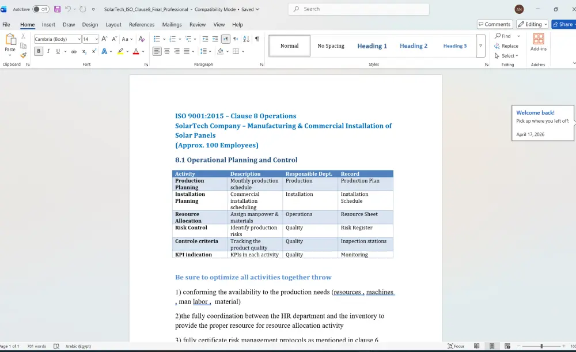The image size is (576, 352).
Task: Toggle Bold formatting
Action: pos(39,51)
